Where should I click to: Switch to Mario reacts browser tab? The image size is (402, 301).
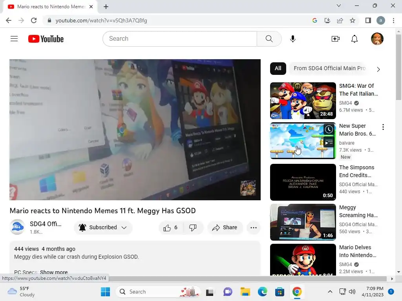coord(50,7)
